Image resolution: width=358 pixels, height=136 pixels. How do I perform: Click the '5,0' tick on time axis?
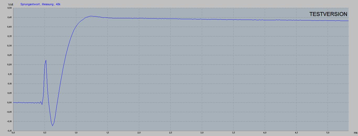click(x=328, y=133)
